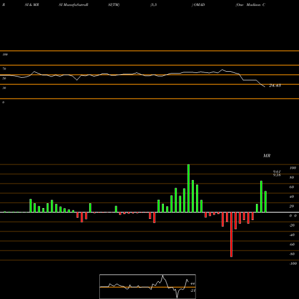The image size is (299, 299).
Task: Click the 'SI & MR' header text
Action: coord(32,5)
